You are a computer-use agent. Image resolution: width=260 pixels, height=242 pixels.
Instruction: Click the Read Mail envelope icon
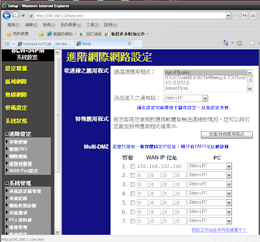253,43
